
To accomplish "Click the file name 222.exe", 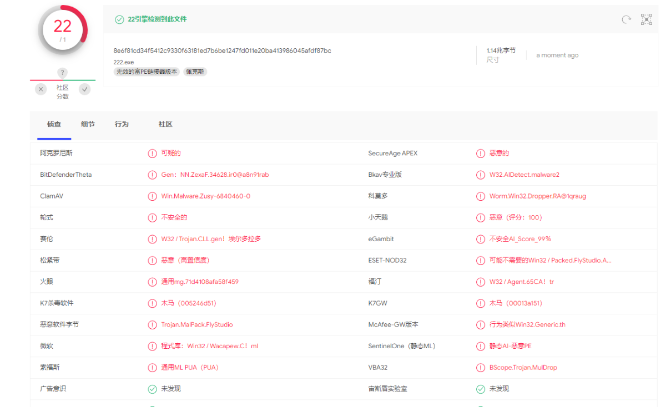I will [x=123, y=62].
